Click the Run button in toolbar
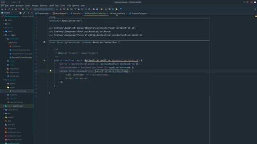Image resolution: width=257 pixels, height=144 pixels. (57, 9)
